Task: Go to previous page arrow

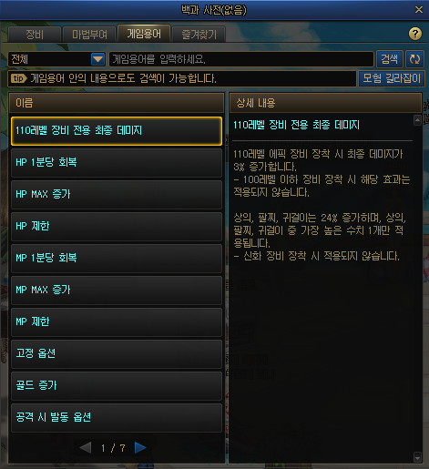Action: [x=86, y=447]
